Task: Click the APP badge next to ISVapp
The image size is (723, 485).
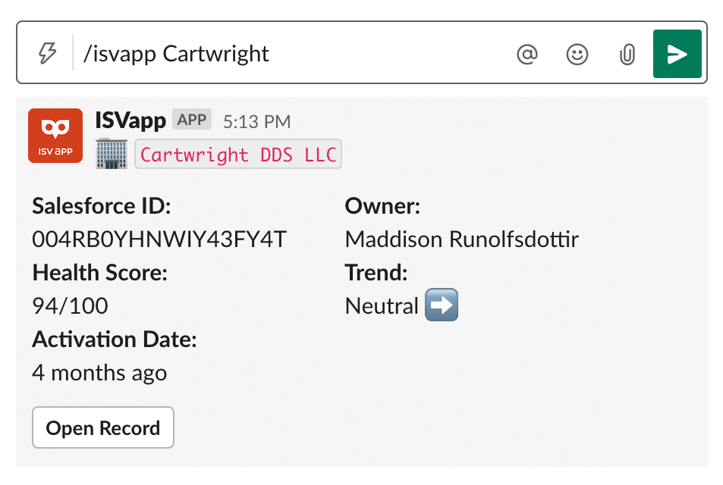Action: point(192,120)
